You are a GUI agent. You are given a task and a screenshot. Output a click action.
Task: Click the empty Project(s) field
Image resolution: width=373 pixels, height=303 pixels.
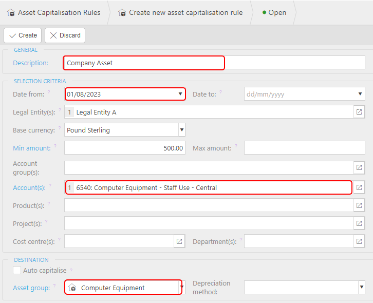click(209, 223)
